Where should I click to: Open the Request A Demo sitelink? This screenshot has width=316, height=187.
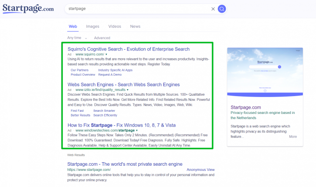click(x=110, y=75)
